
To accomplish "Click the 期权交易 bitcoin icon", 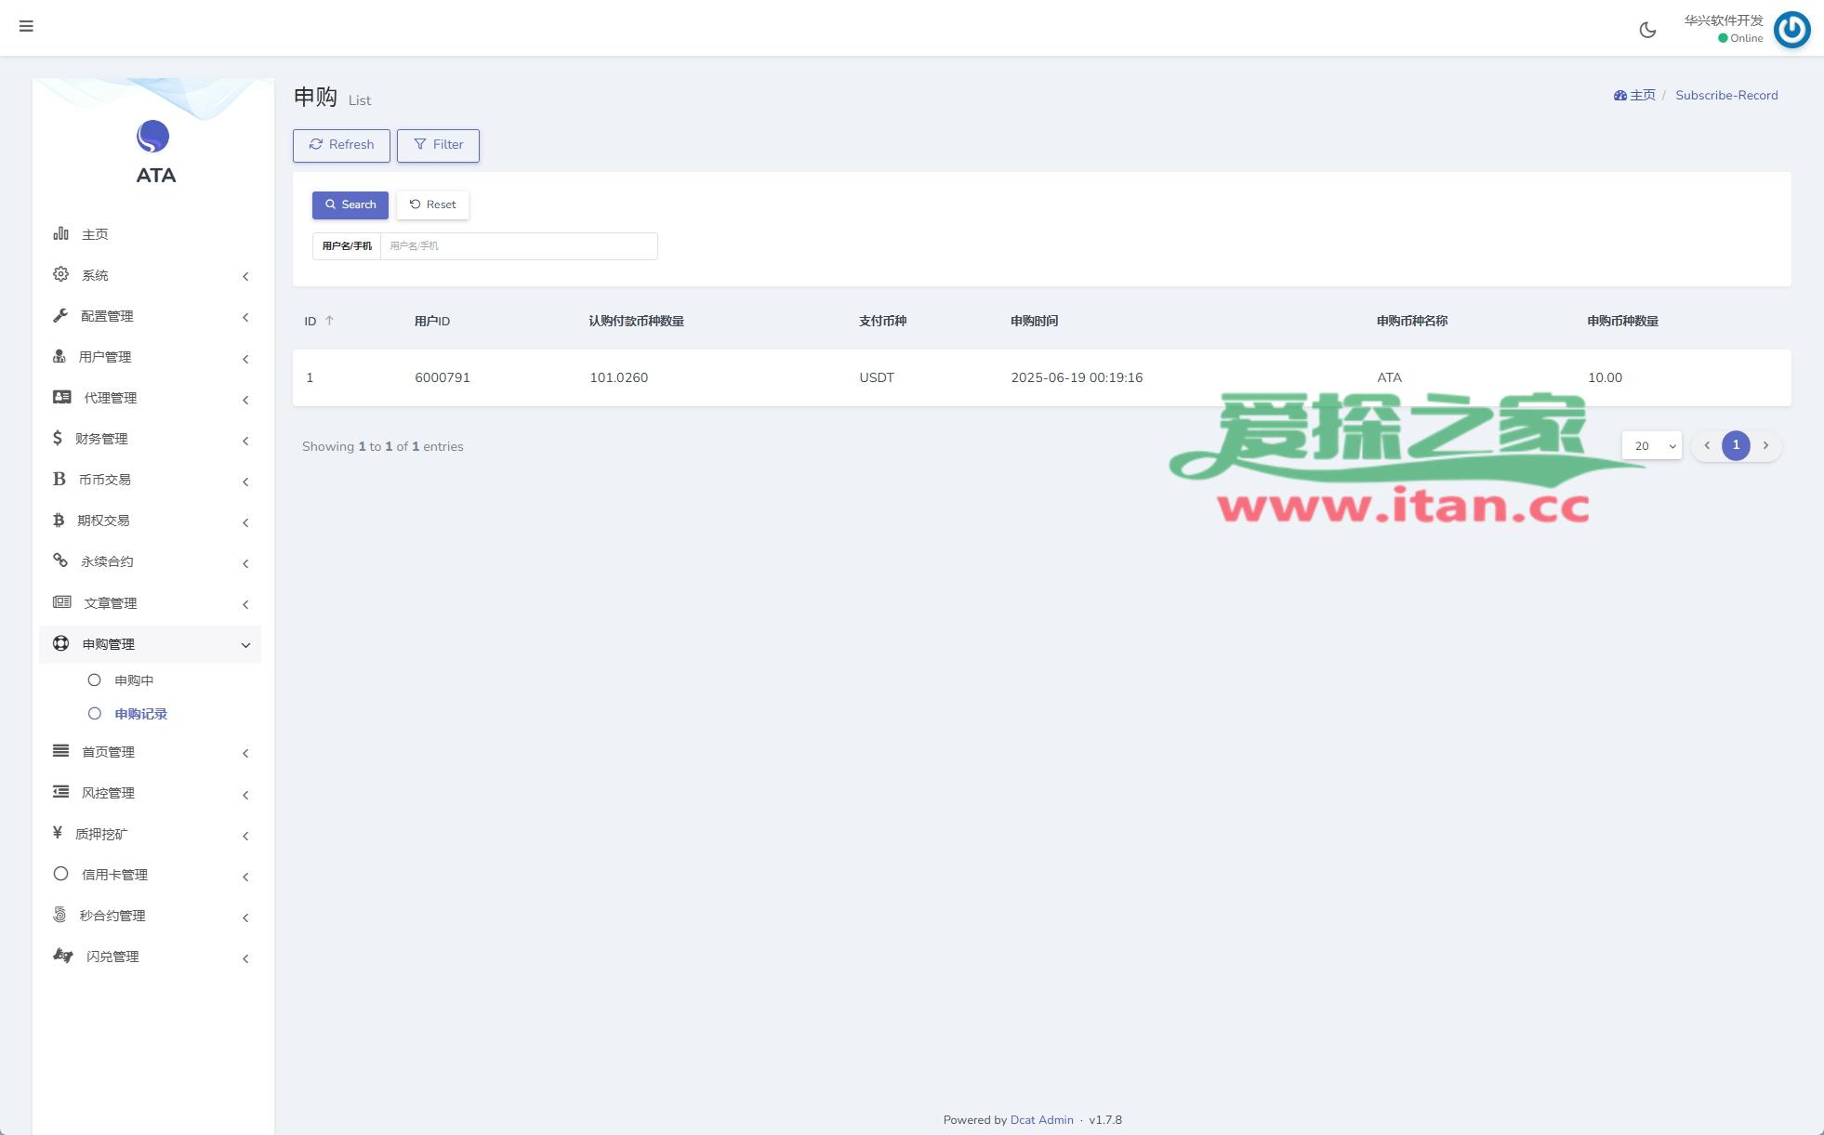I will [59, 520].
